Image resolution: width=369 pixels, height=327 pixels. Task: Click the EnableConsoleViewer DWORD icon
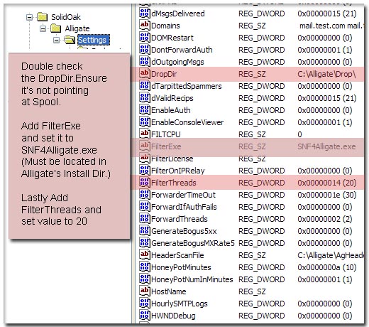tap(145, 122)
